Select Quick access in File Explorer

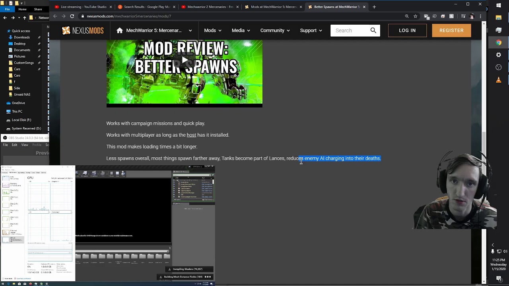coord(21,31)
